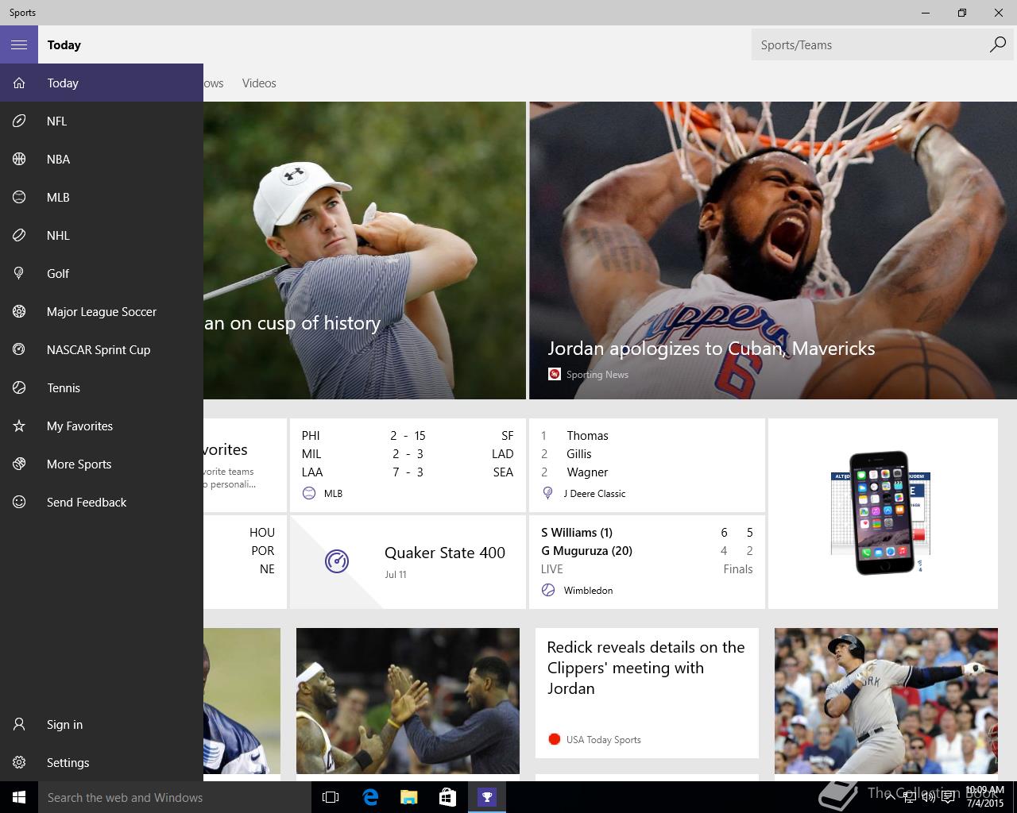1017x813 pixels.
Task: Click the Sporting News source label
Action: tap(597, 374)
